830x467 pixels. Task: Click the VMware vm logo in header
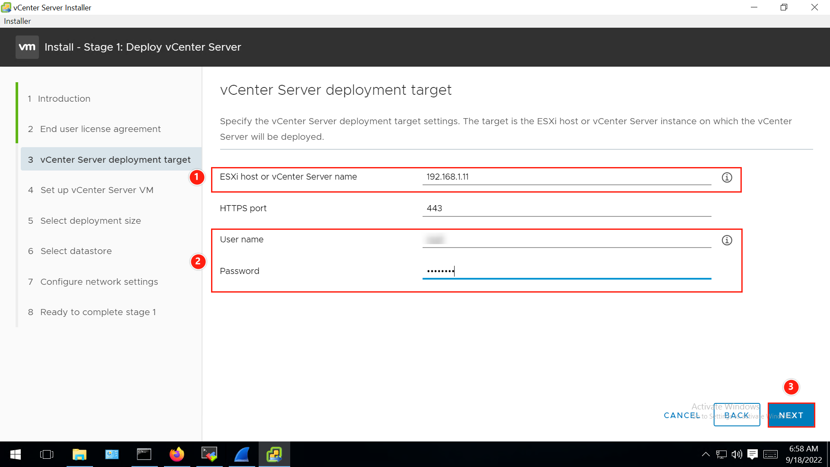[x=27, y=47]
